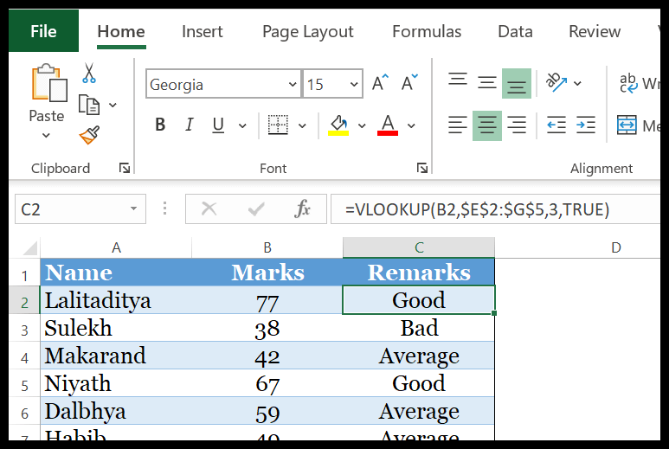Click the Paste clipboard icon
The image size is (669, 449).
pyautogui.click(x=48, y=83)
